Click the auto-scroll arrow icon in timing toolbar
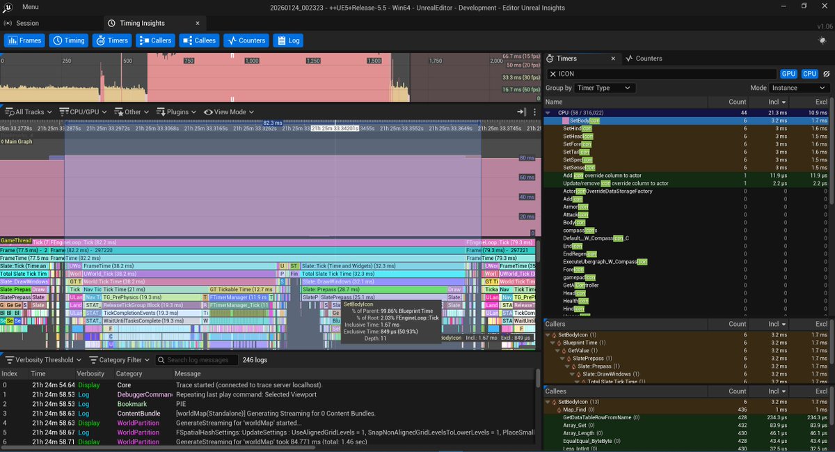Viewport: 835px width, 452px height. [520, 111]
